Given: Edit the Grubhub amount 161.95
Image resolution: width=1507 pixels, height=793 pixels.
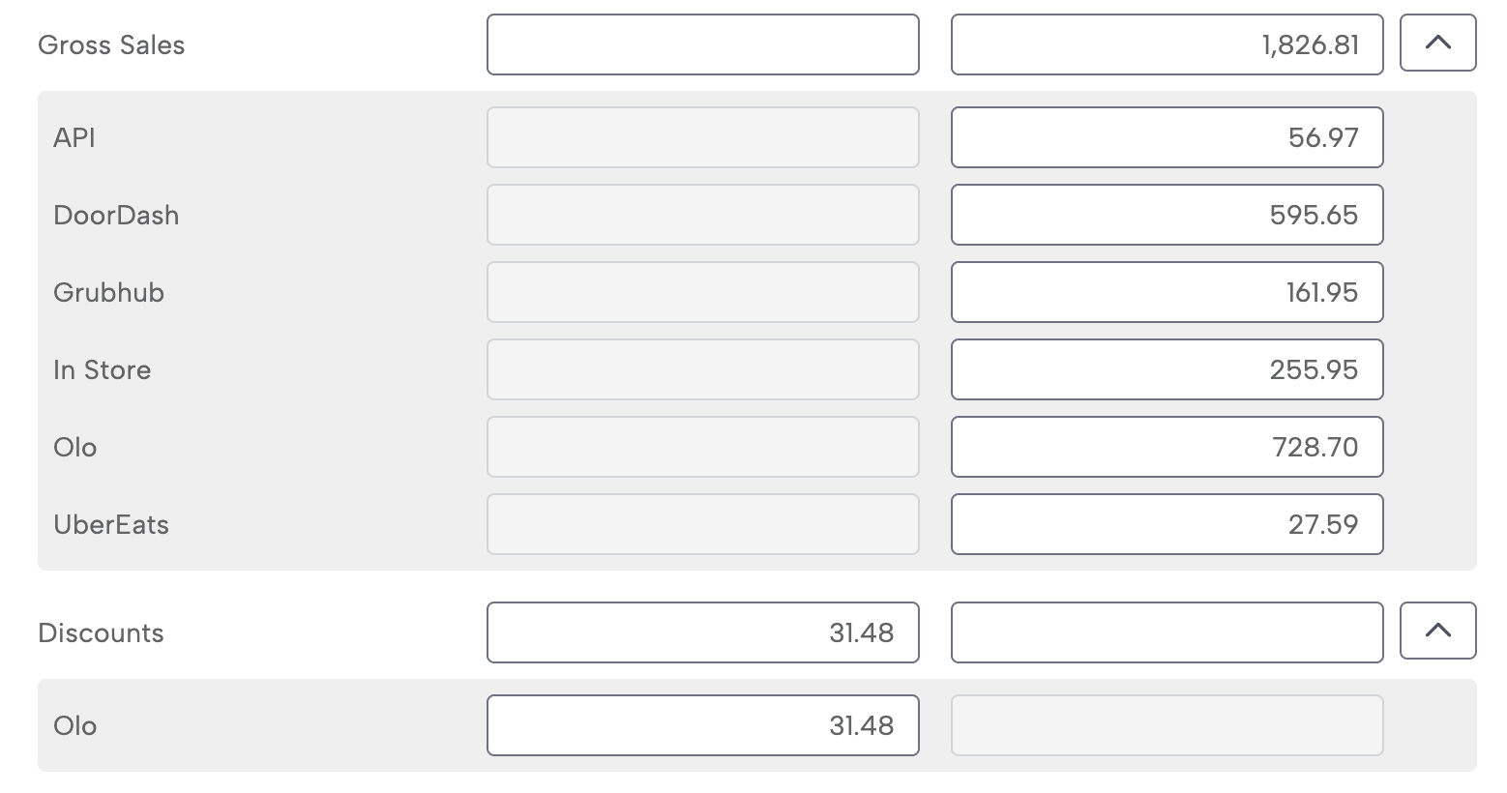Looking at the screenshot, I should [x=1167, y=292].
